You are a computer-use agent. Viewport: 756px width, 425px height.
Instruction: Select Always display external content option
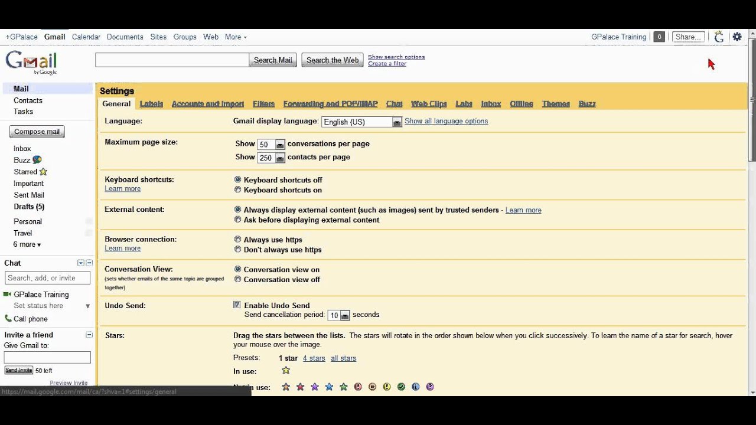pyautogui.click(x=238, y=210)
